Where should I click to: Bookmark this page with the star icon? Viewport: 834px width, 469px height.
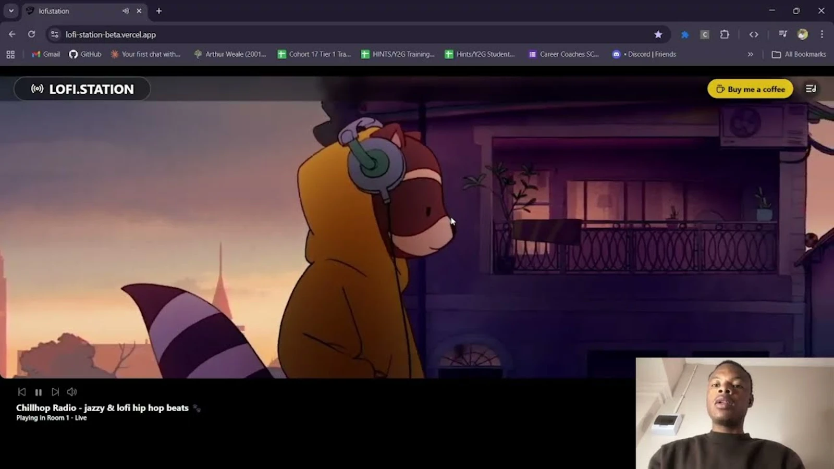tap(658, 34)
